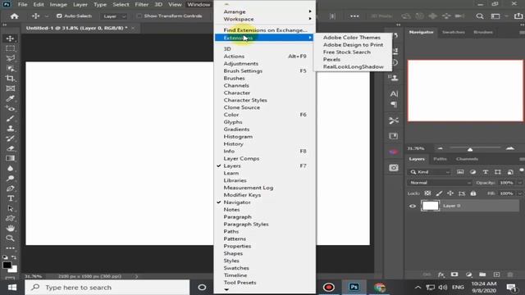Open the Fill value dropdown arrow

coord(519,193)
